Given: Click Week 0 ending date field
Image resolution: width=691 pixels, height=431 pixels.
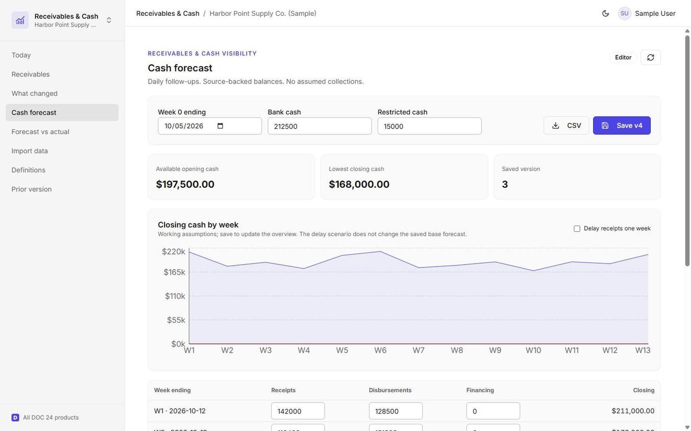Looking at the screenshot, I should 210,126.
